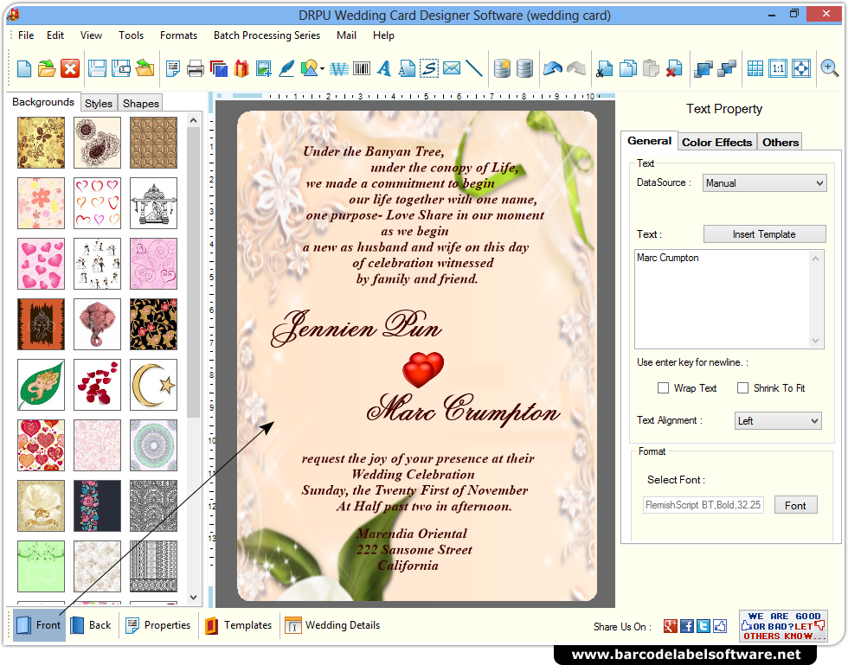Click the fit to window icon

click(x=801, y=68)
